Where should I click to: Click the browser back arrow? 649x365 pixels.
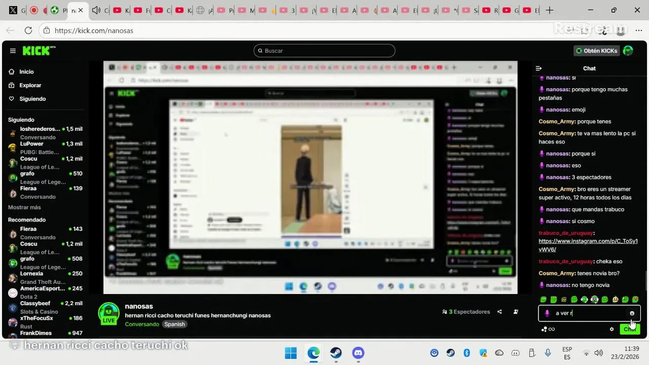tap(10, 30)
